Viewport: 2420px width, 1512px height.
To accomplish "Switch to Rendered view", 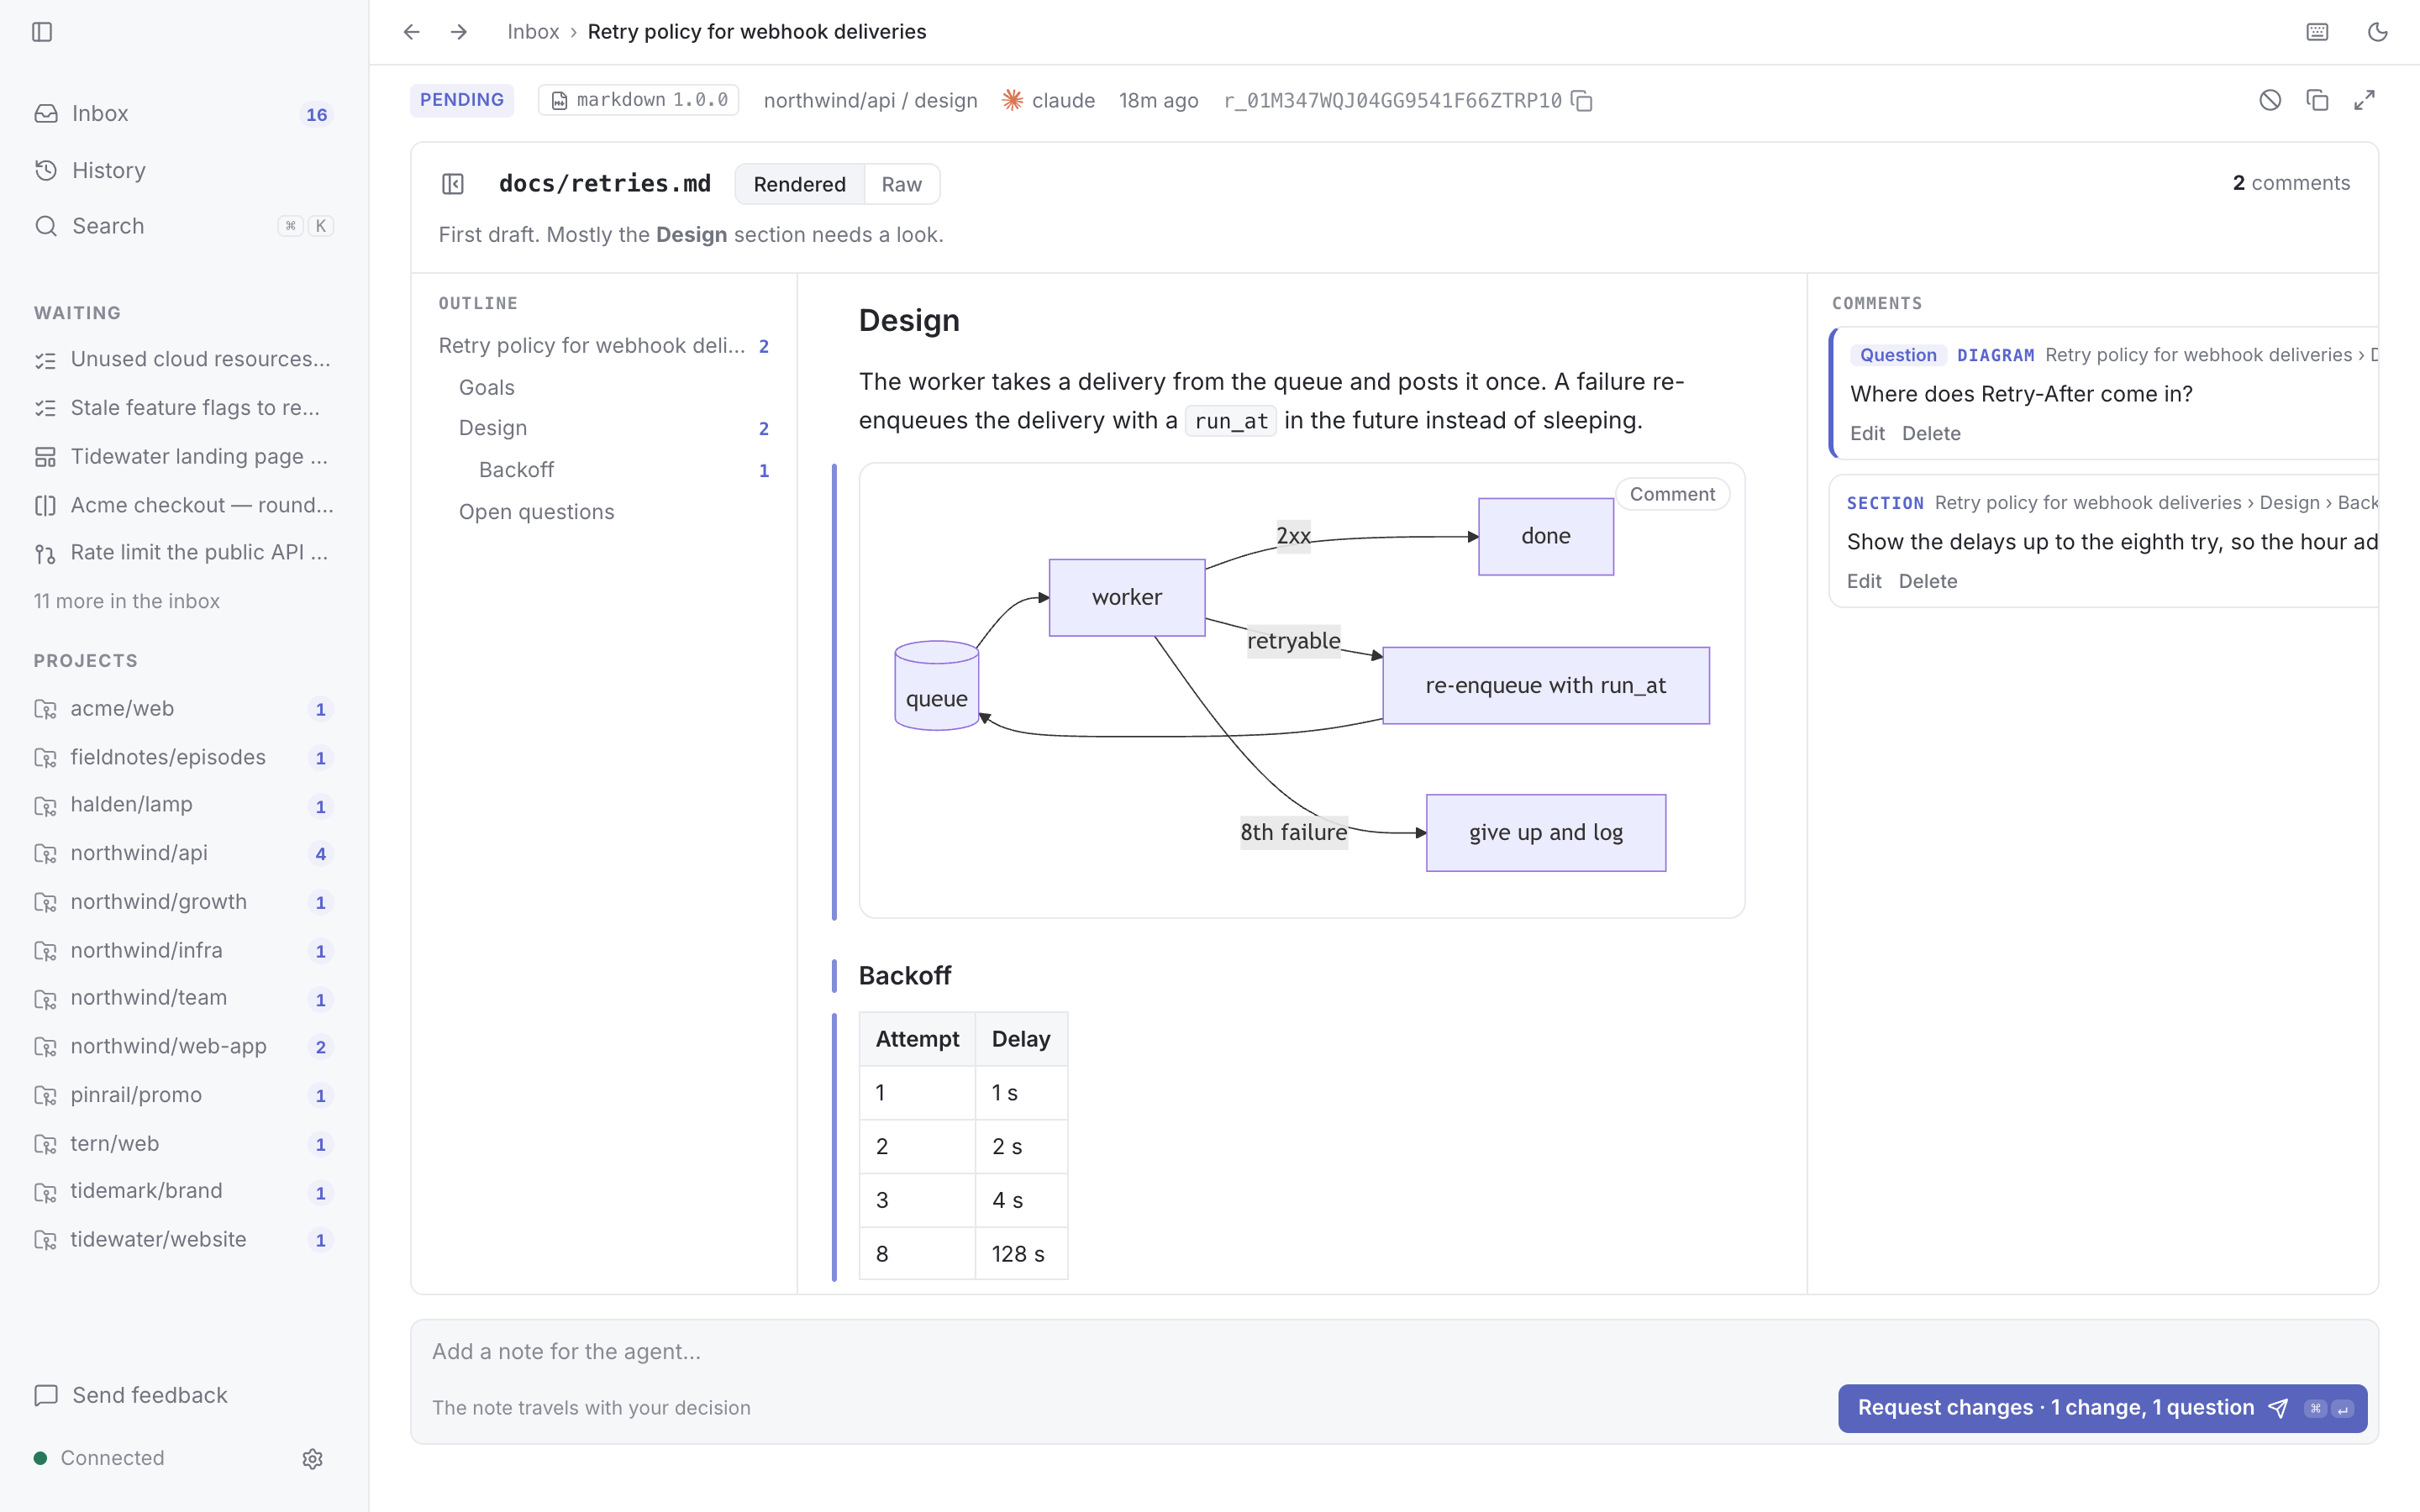I will pos(799,184).
